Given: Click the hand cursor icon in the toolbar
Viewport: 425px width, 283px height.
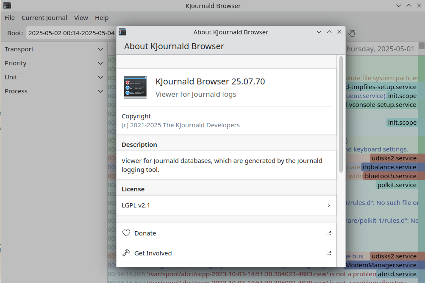Looking at the screenshot, I should [352, 33].
